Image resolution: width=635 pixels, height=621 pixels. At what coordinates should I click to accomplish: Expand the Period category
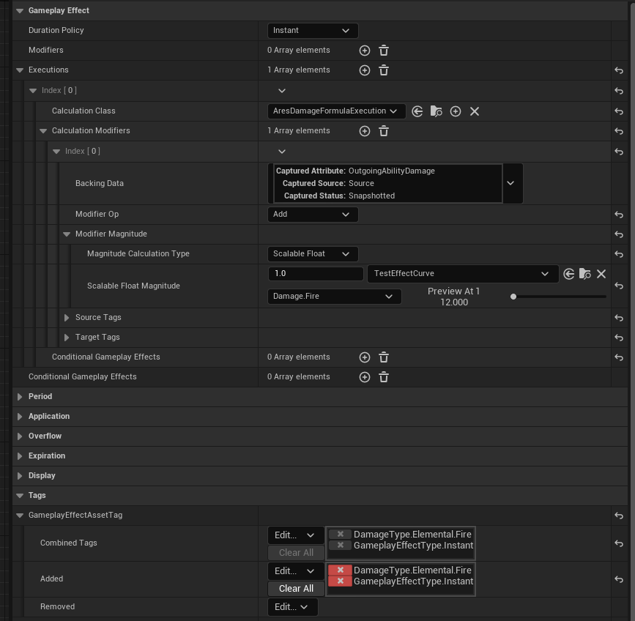coord(20,397)
